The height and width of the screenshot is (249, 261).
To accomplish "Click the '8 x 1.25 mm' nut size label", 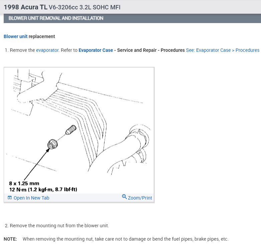I will click(24, 183).
